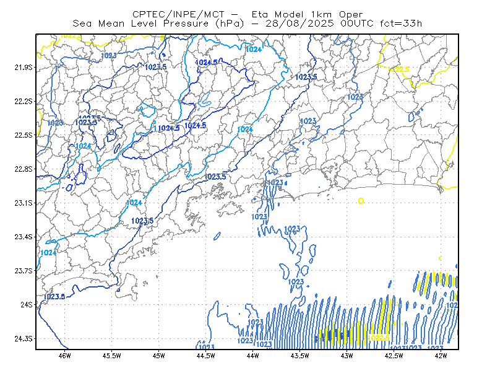Click the 21.9S latitude axis label
This screenshot has width=495, height=383.
coord(24,68)
